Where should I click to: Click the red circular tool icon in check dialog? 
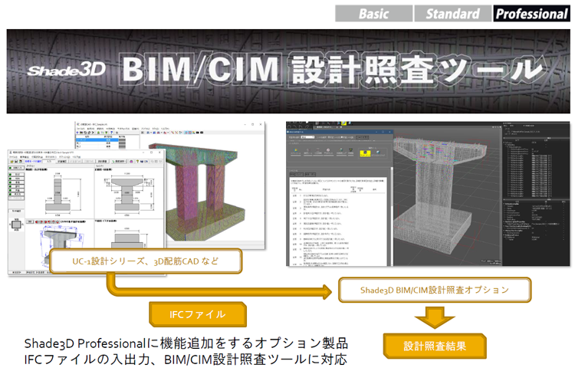328,151
